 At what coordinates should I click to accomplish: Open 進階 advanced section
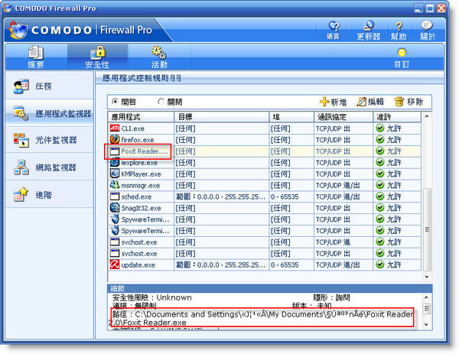(x=49, y=195)
